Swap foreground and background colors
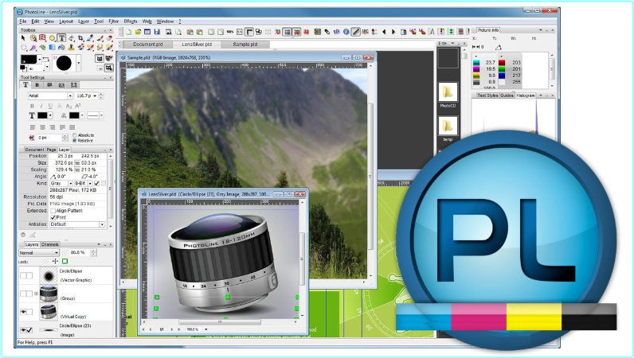 tap(45, 59)
